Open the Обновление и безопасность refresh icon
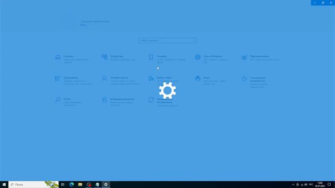The width and height of the screenshot is (335, 188). tap(151, 100)
